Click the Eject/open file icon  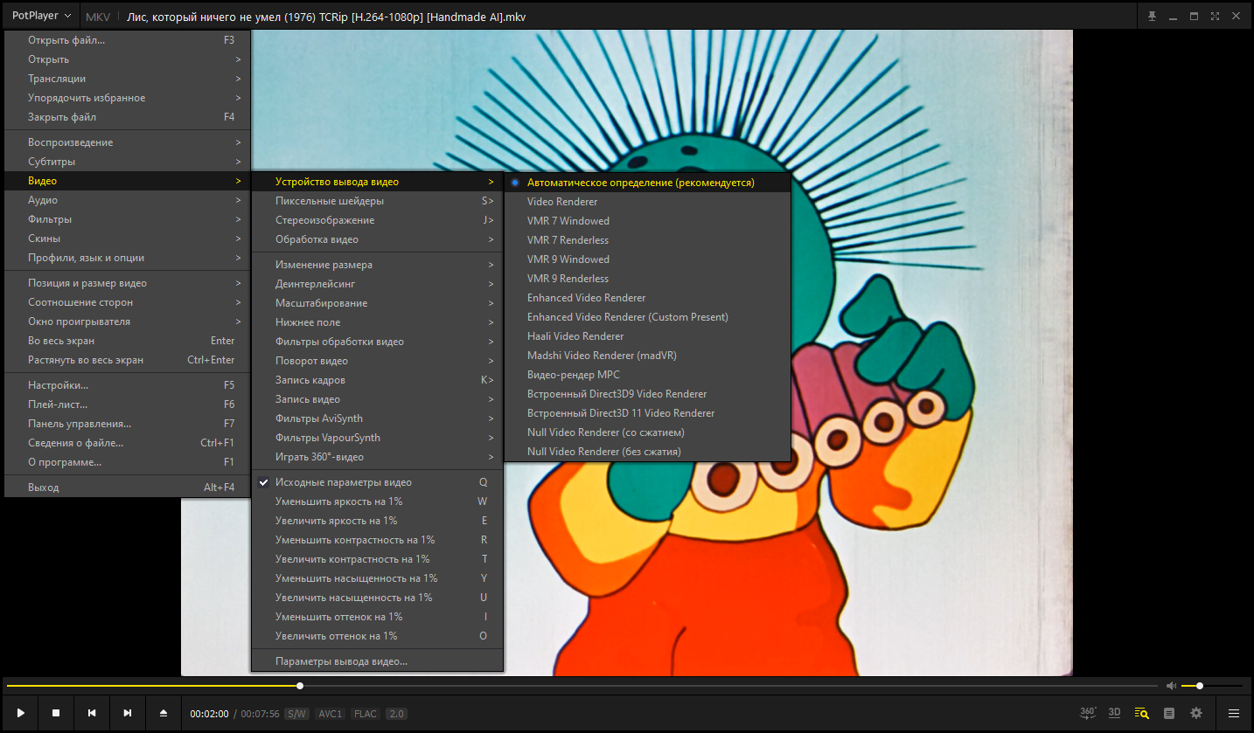tap(164, 713)
